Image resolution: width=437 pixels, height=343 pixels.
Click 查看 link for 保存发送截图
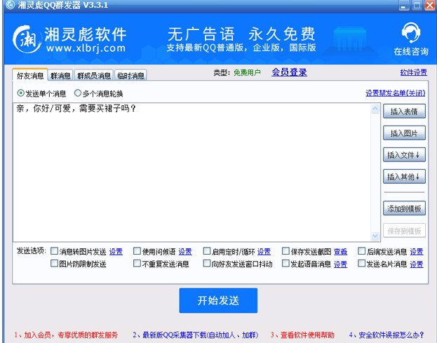(x=341, y=252)
